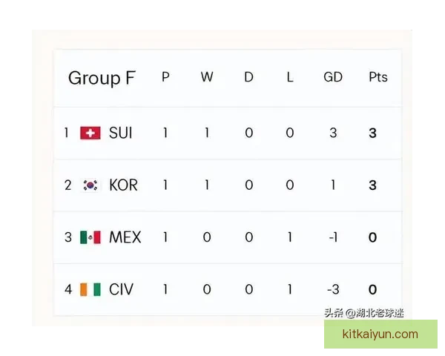Click the Ivory Coast flag icon
Screen dimensions: 445x356
coord(90,289)
